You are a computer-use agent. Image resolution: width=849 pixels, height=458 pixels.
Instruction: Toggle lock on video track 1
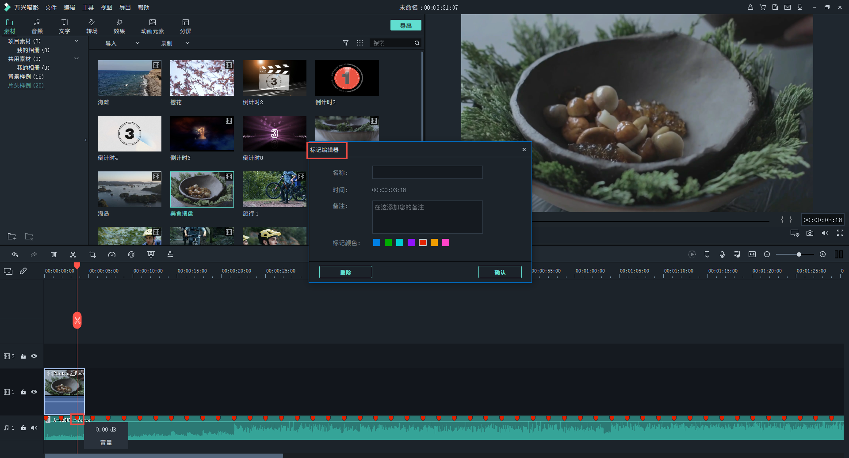23,392
